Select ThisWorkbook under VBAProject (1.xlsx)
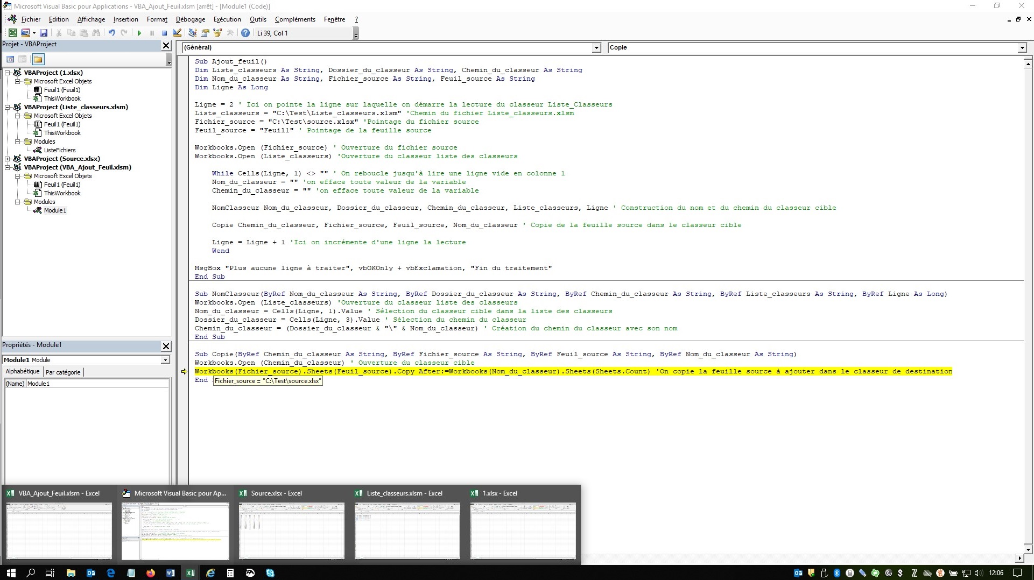 click(x=62, y=98)
